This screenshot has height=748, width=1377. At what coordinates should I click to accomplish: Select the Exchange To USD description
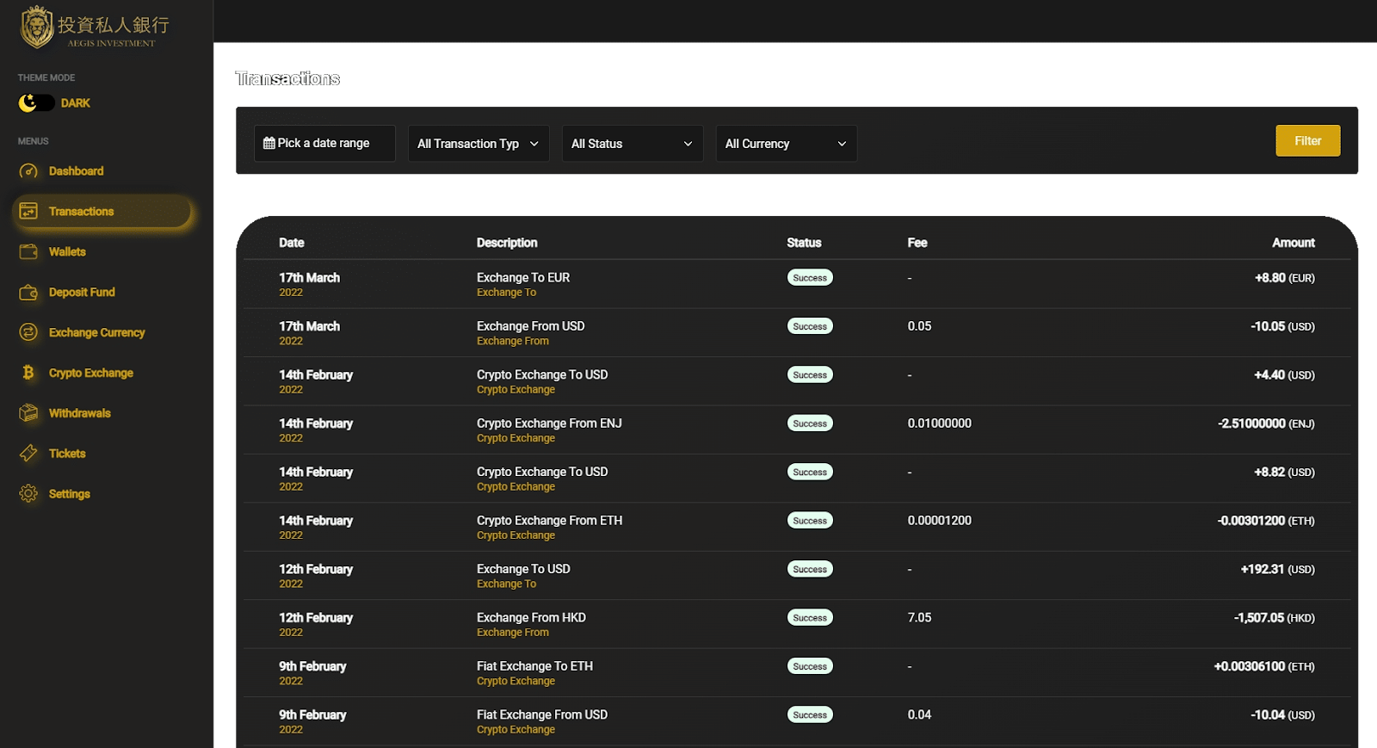point(523,569)
